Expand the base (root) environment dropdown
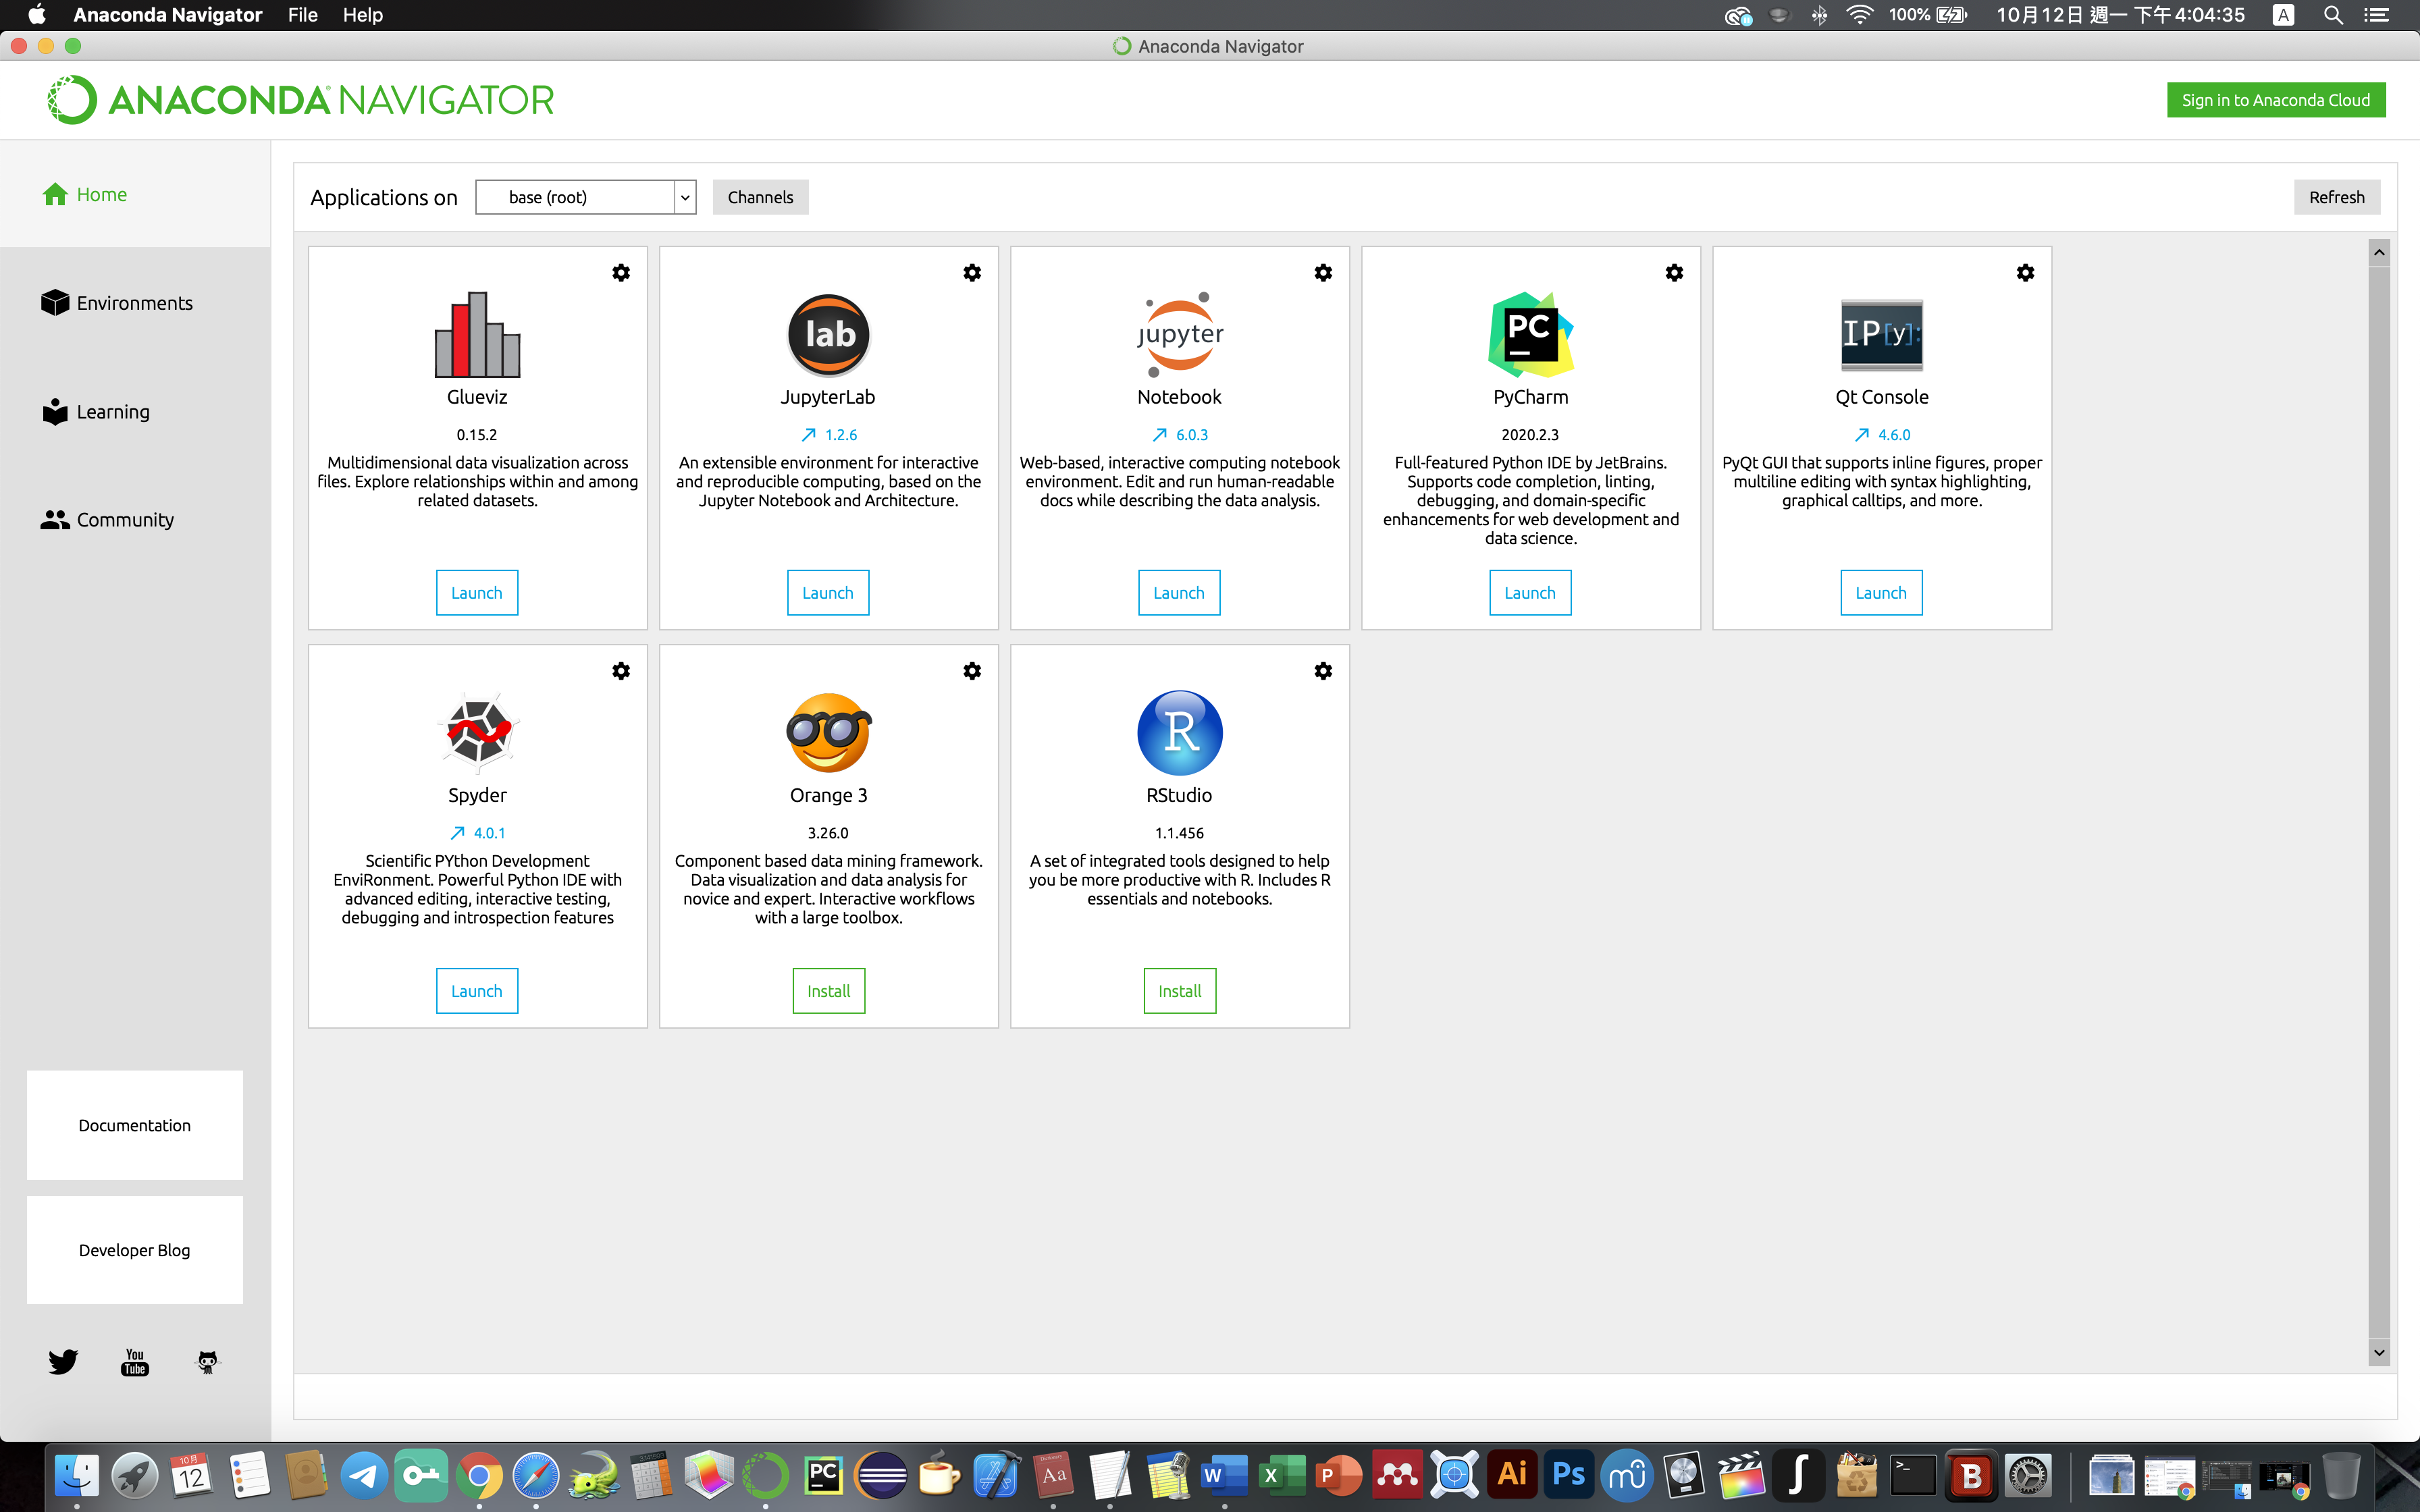Screen dimensions: 2420x1512 tap(684, 197)
